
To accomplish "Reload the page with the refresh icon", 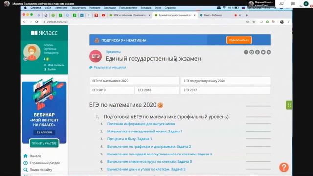I will (x=37, y=22).
